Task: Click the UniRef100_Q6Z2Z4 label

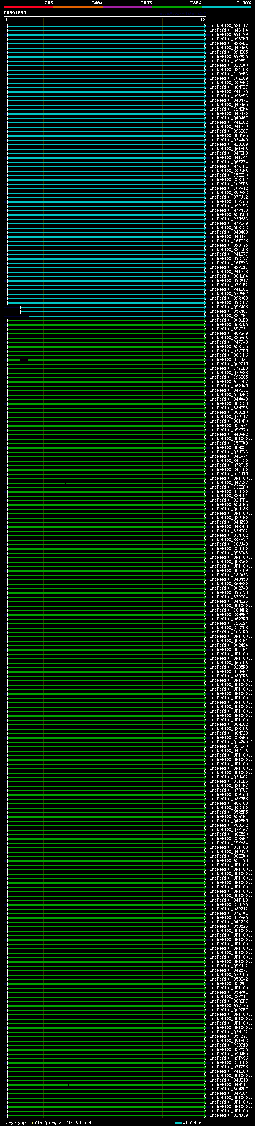Action: click(229, 162)
